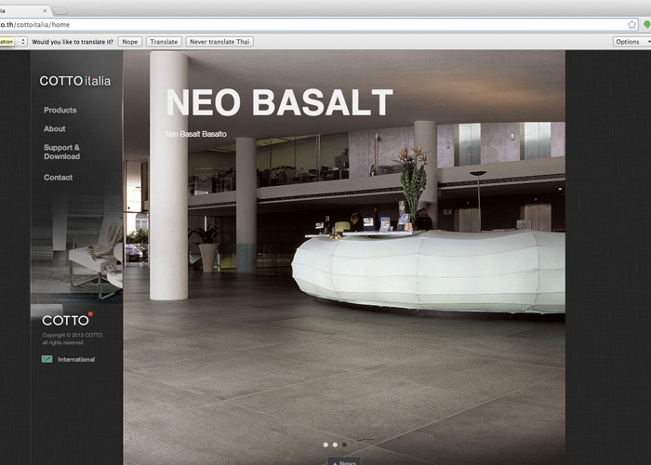Click the NEO BASALT headline
This screenshot has height=465, width=651.
pos(279,102)
